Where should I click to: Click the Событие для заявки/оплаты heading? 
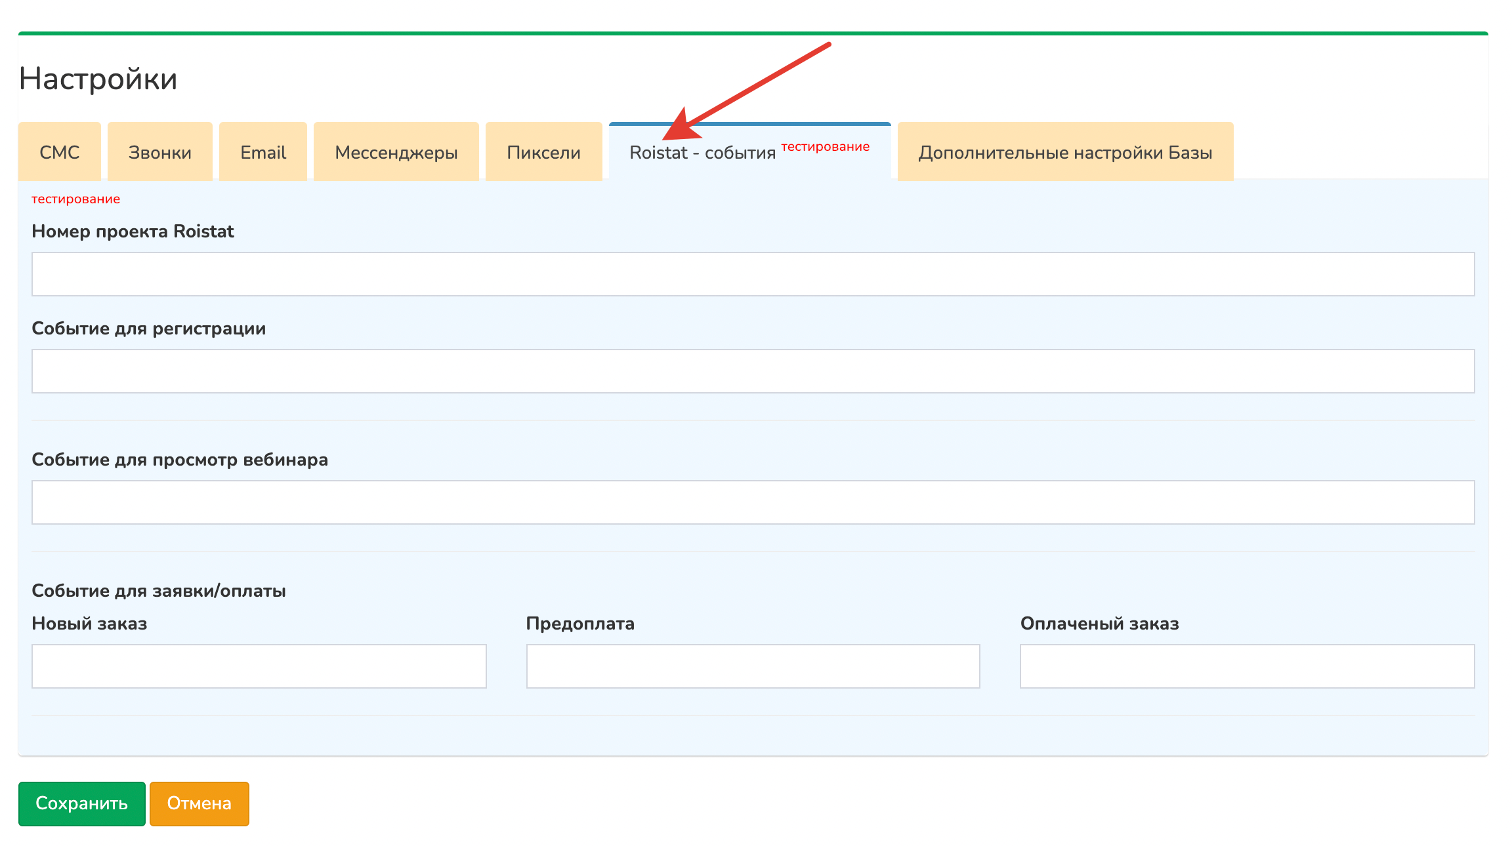point(159,591)
